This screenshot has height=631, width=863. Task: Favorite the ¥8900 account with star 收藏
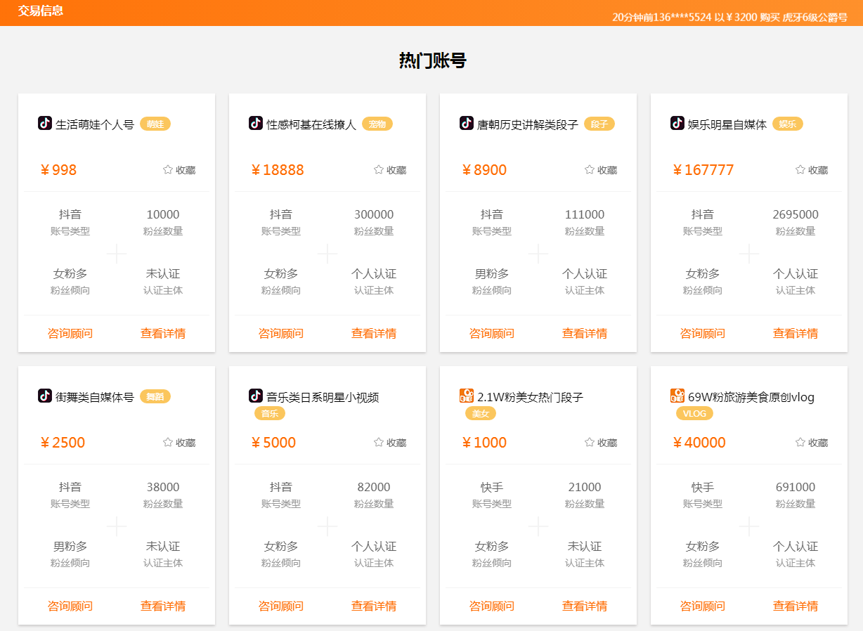[x=601, y=170]
